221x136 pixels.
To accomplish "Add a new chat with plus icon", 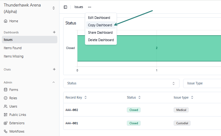I will click(x=54, y=69).
